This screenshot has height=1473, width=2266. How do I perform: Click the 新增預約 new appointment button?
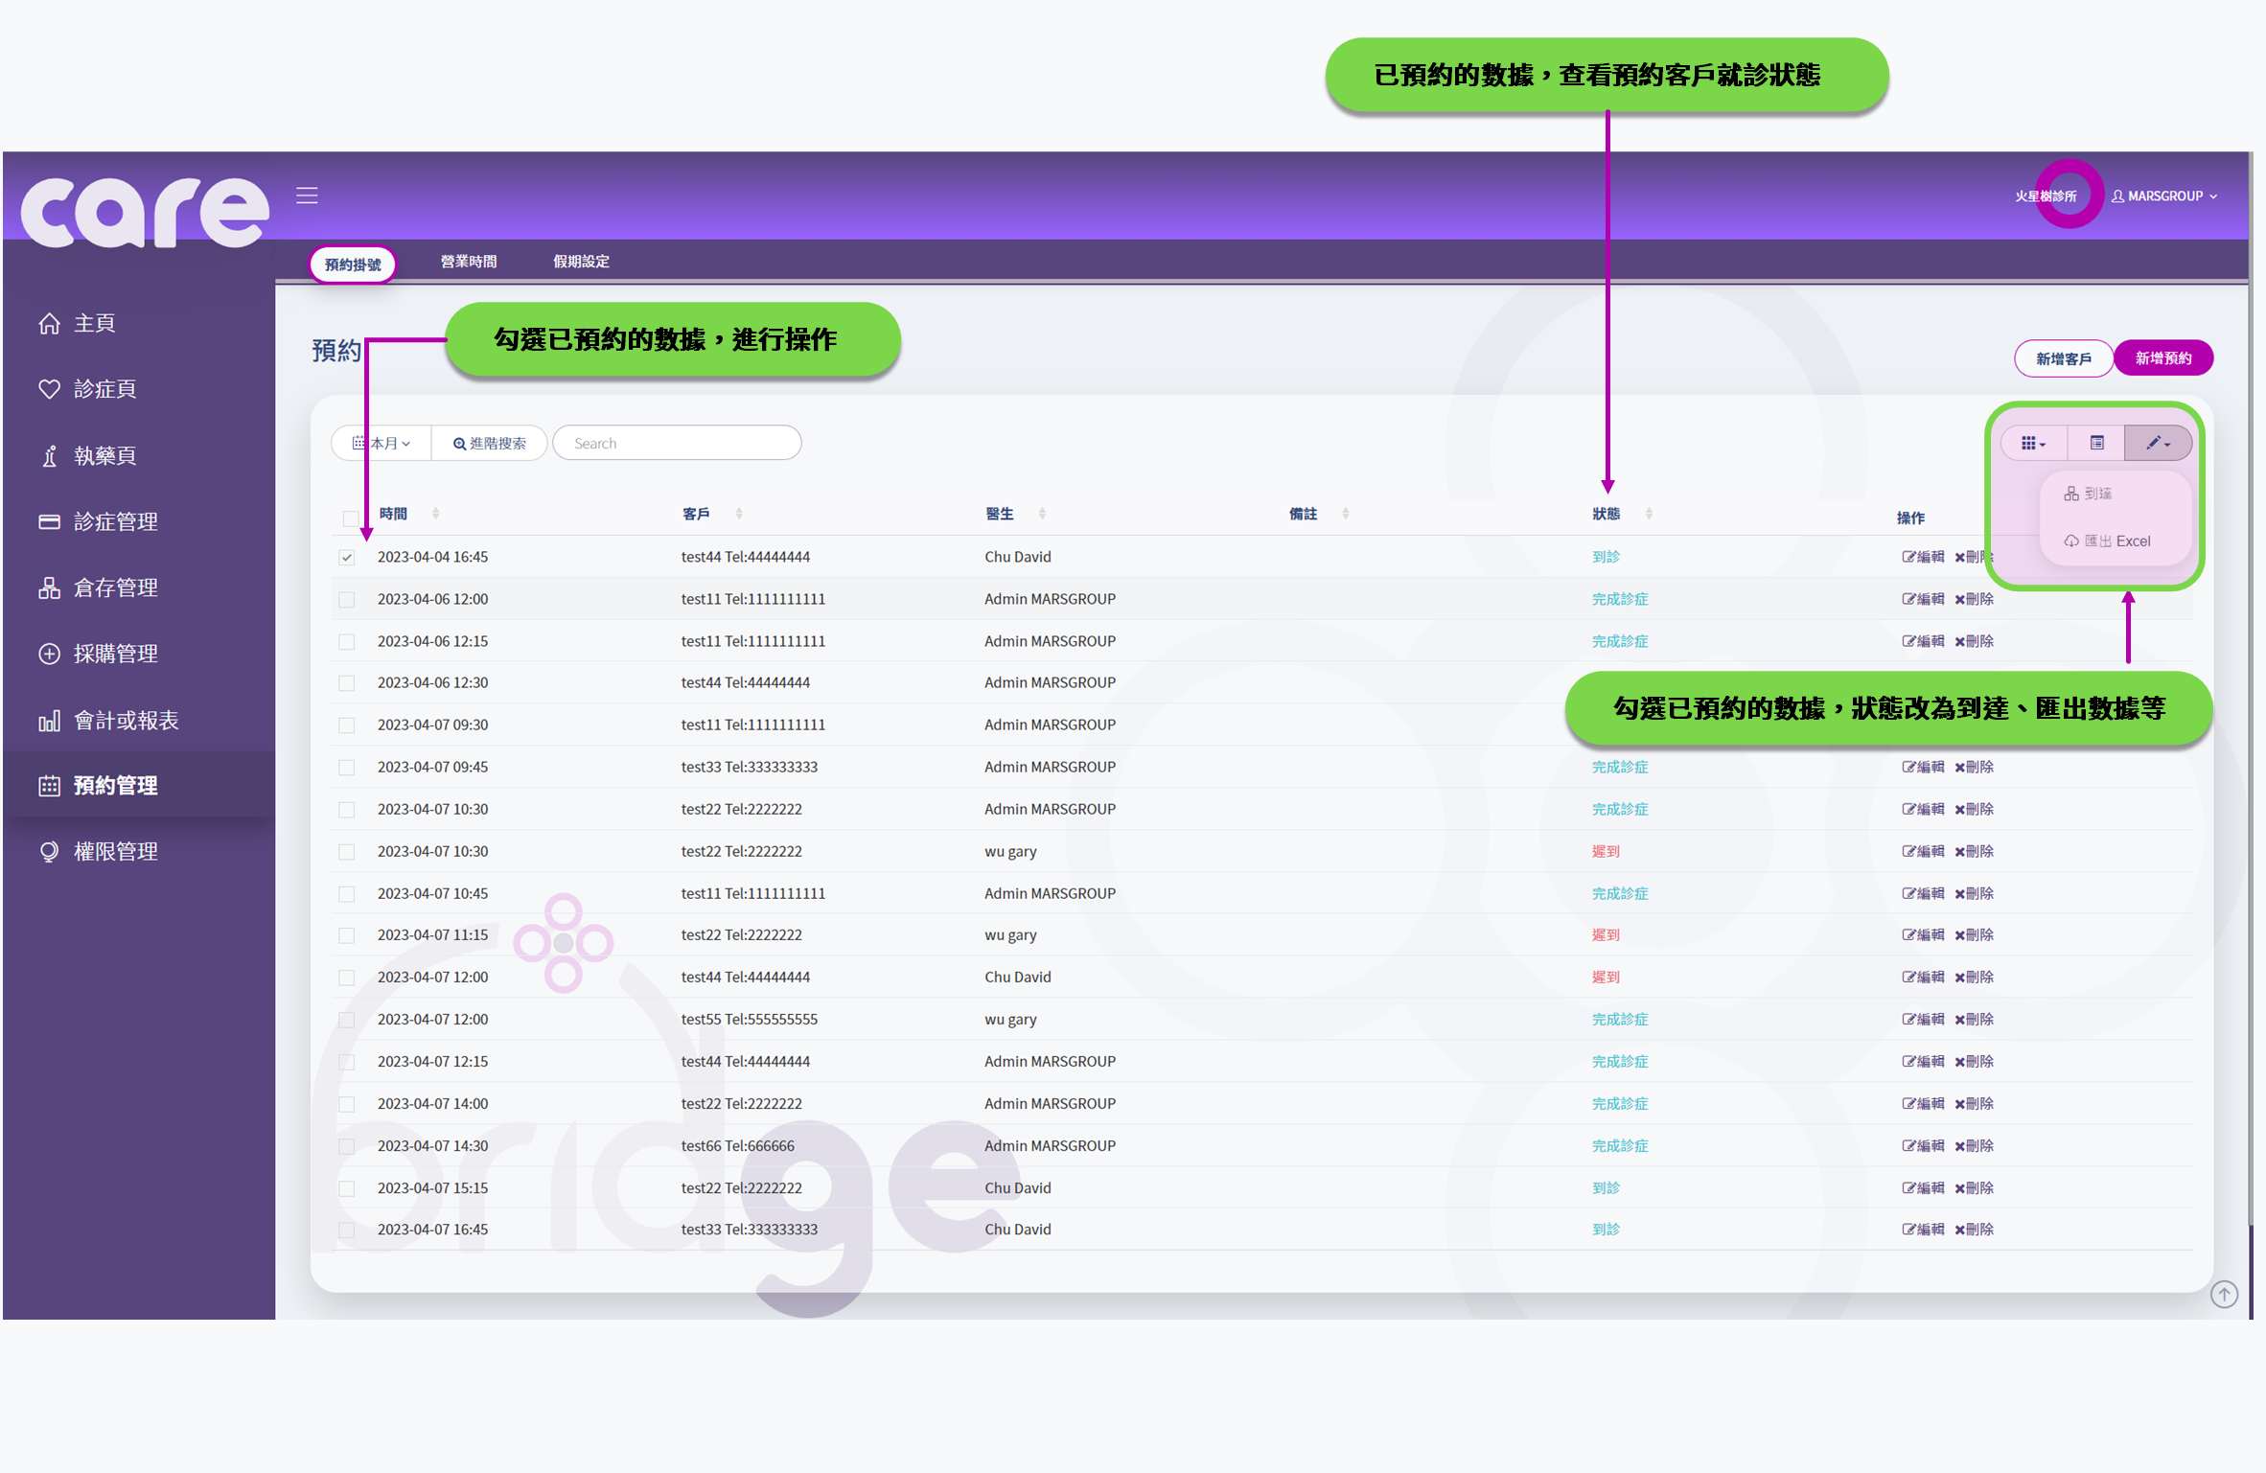click(2163, 357)
